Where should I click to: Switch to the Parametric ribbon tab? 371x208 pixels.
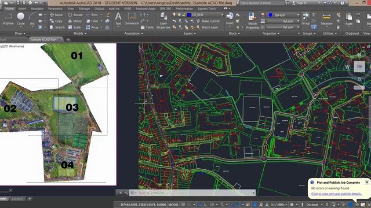coord(55,9)
